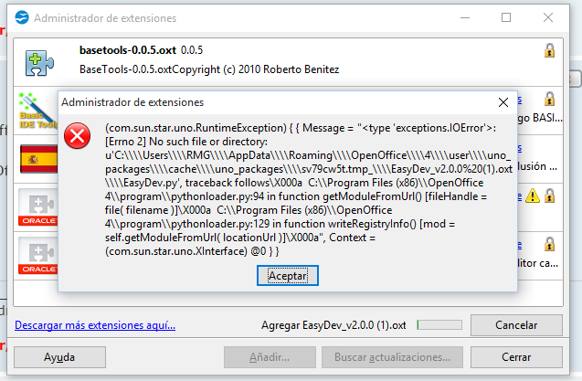Viewport: 582px width, 381px height.
Task: Click the Agregar EasyDev_v2.0.0 (1).oxt status text
Action: click(333, 325)
